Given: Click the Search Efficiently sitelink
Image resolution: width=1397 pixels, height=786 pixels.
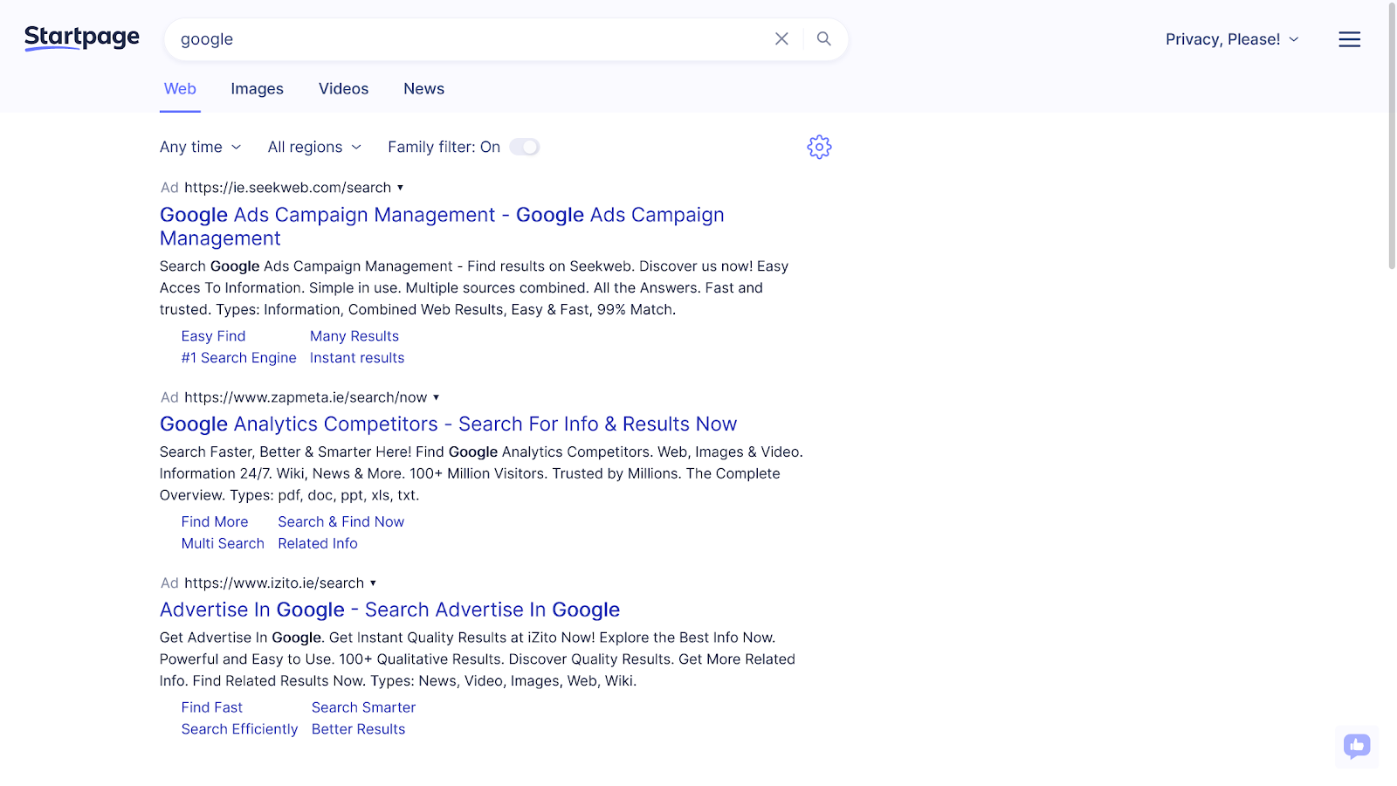Looking at the screenshot, I should (239, 729).
